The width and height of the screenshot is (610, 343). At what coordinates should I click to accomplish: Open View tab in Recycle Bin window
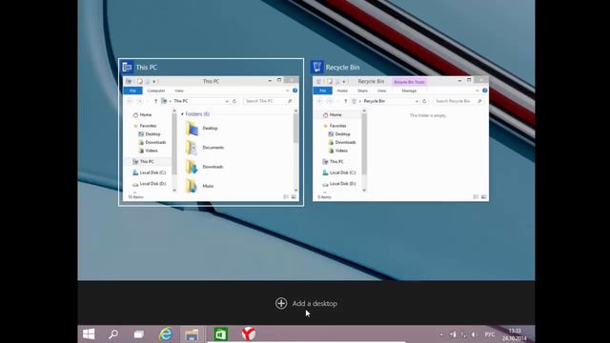tap(382, 91)
